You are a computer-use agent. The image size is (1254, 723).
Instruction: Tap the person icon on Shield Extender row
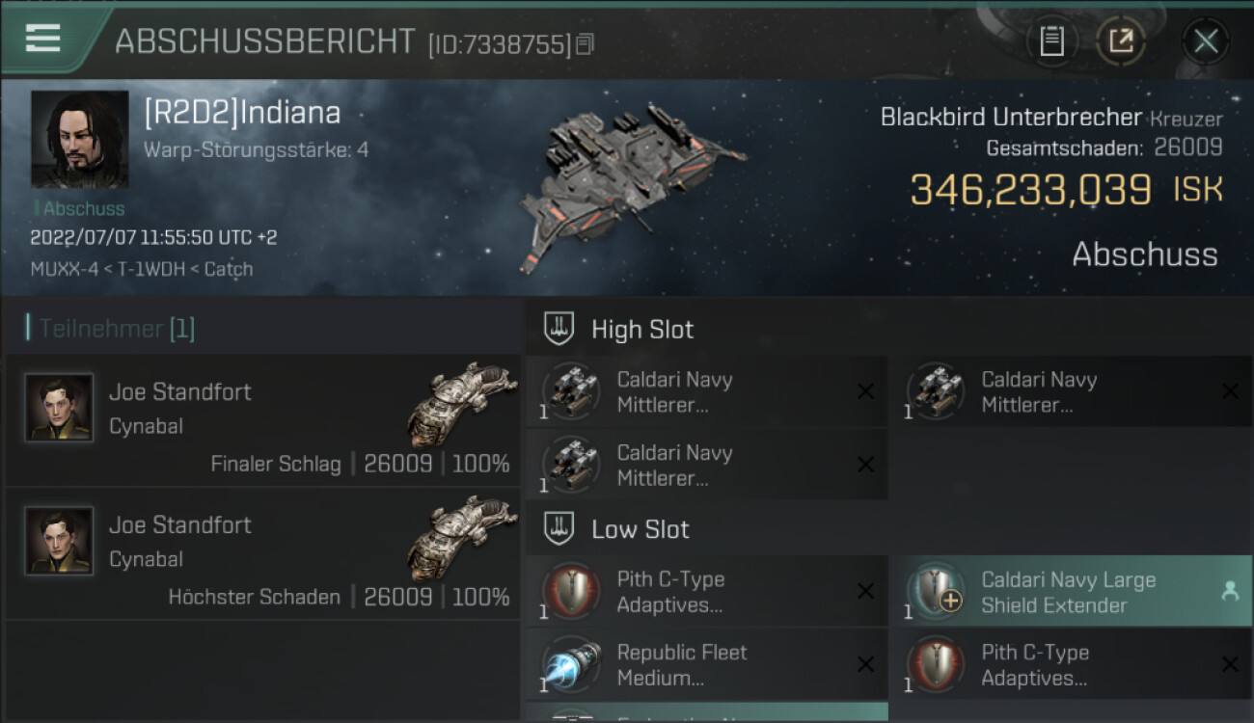click(x=1230, y=592)
